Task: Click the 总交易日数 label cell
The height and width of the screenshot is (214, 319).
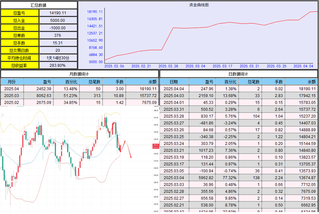Action: pos(19,50)
